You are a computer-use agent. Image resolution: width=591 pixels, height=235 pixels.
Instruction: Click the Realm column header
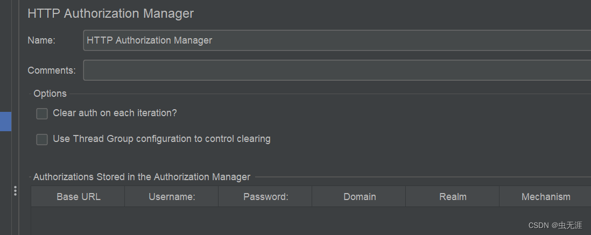coord(453,197)
